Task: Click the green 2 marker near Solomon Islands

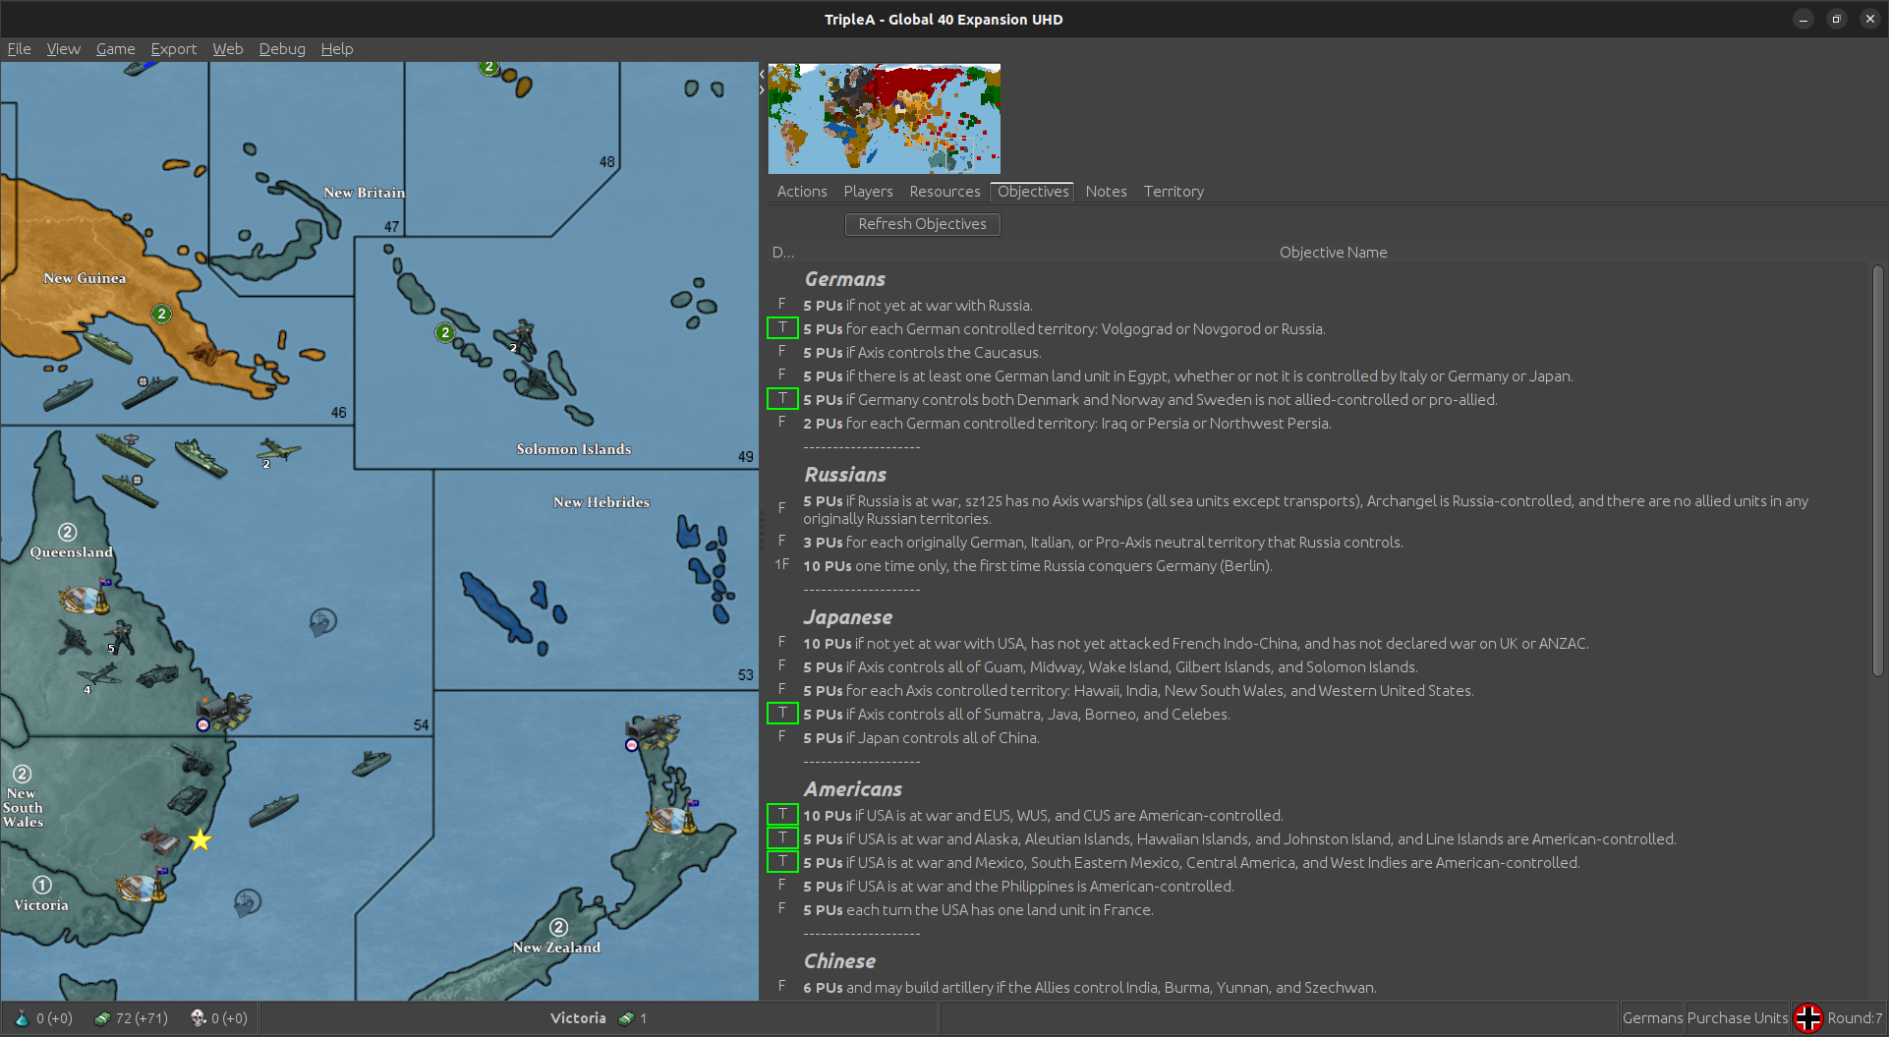Action: [445, 332]
